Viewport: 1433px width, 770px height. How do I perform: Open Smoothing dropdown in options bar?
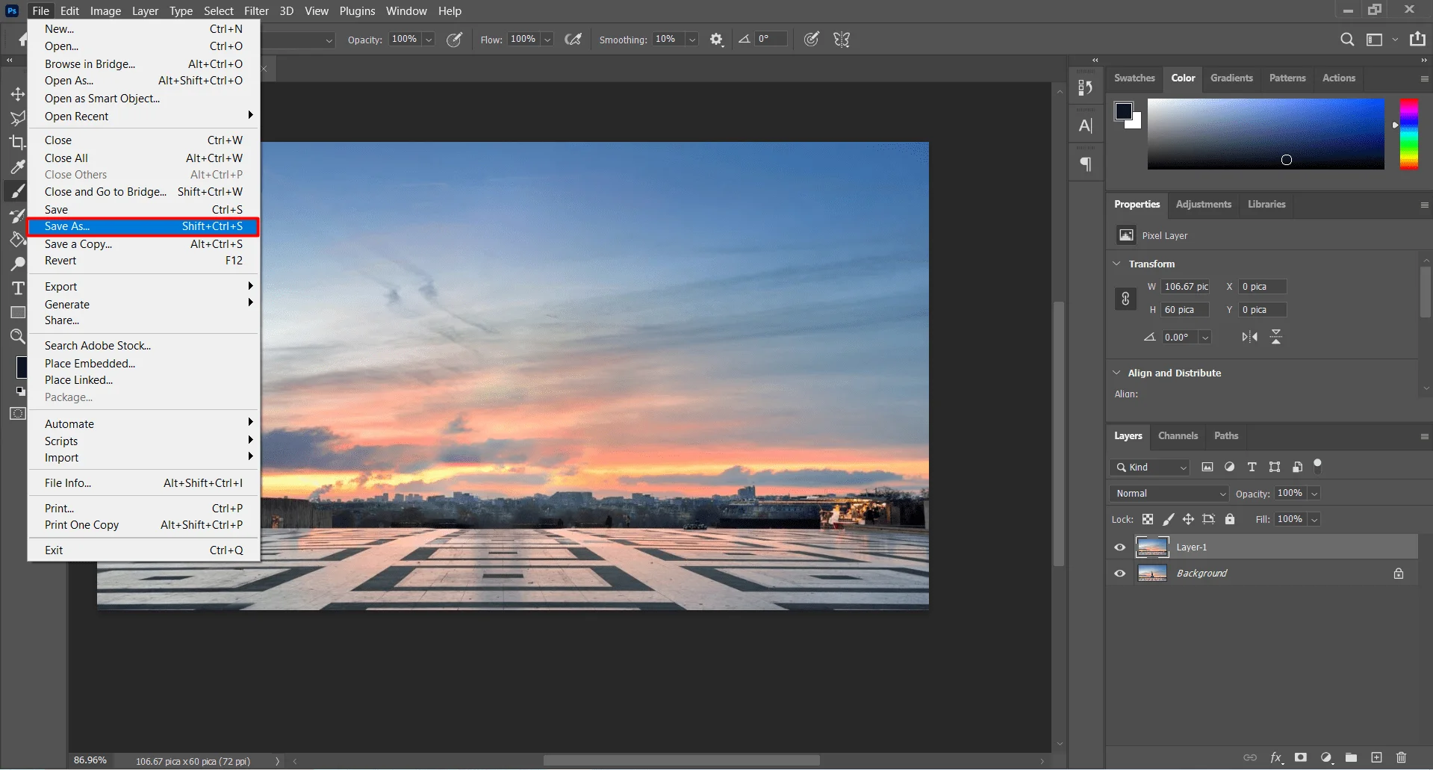(x=692, y=40)
